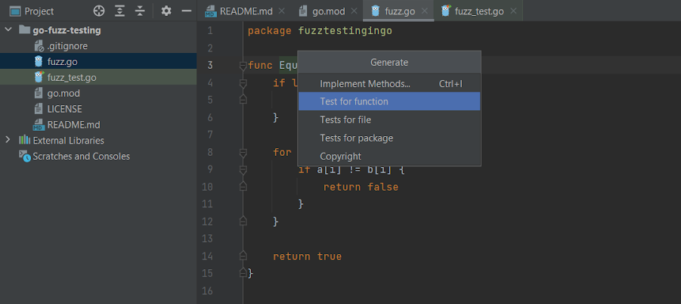Click 'return true' on line 14
Viewport: 681px width, 304px height.
(x=307, y=256)
